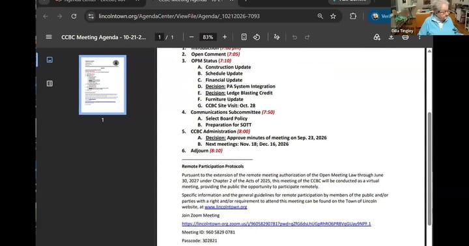The width and height of the screenshot is (469, 246).
Task: Click the PDF redo arrow
Action: (307, 37)
